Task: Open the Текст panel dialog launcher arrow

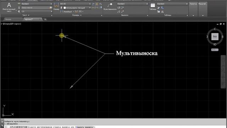Action: (x=52, y=15)
